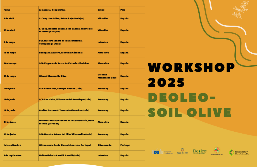Click the Unión Oleícola Cambil entry

[x=60, y=155]
